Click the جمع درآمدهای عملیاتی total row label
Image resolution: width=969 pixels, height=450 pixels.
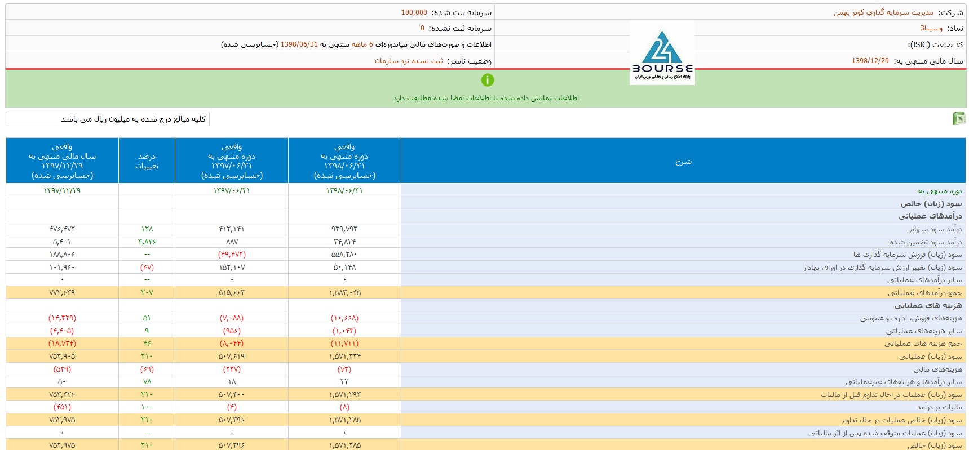pyautogui.click(x=924, y=293)
